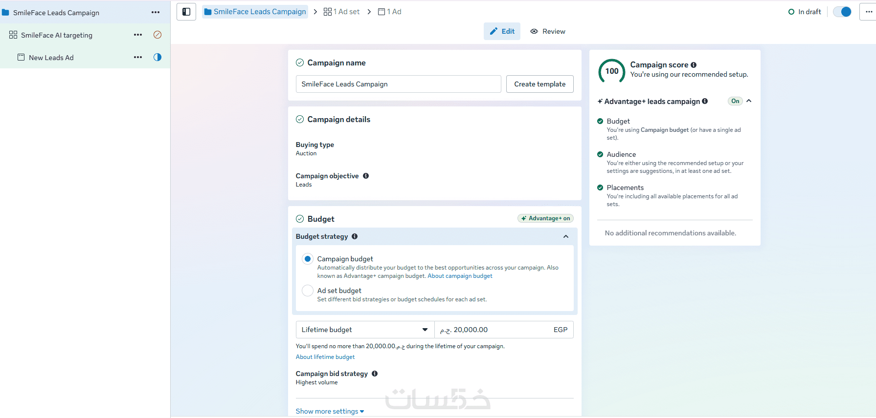Switch to the Review tab
The height and width of the screenshot is (418, 876).
(x=548, y=31)
